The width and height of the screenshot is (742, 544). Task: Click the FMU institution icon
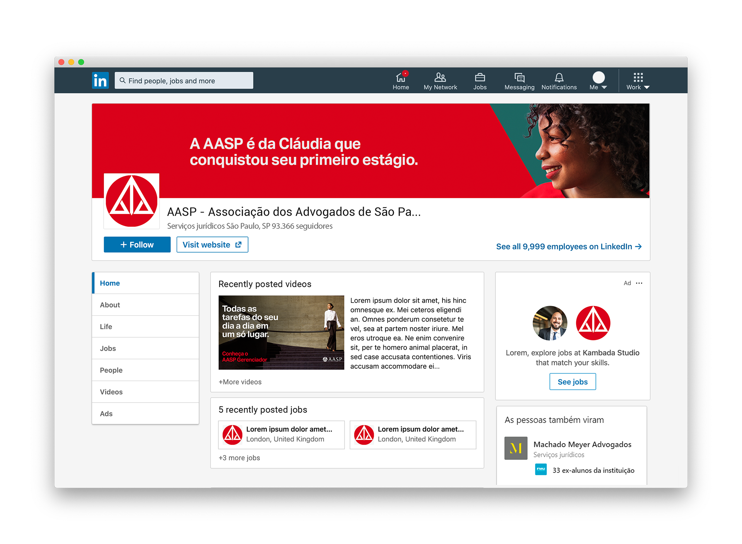(x=541, y=469)
